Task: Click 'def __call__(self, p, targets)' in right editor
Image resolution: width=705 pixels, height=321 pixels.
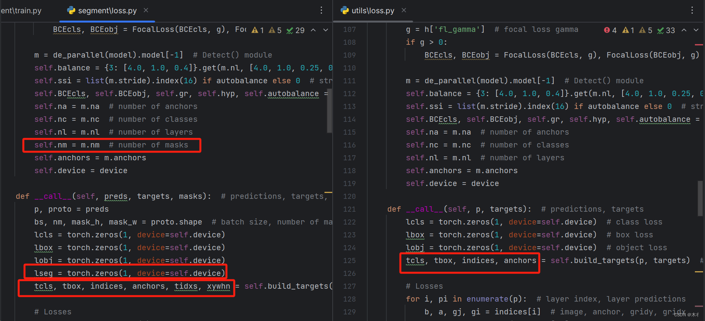Action: (459, 209)
